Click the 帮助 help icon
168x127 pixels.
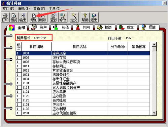85,17
